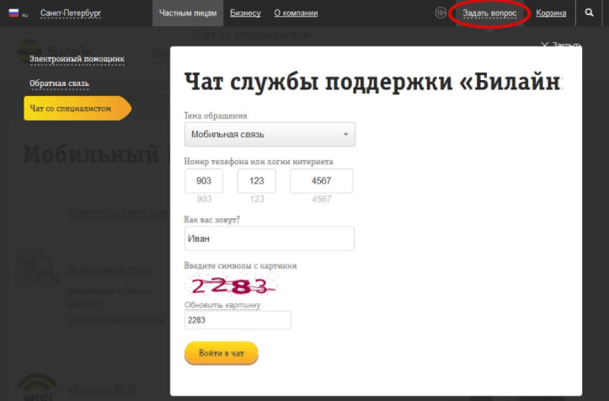Click the Чат службы поддержки heading

[373, 82]
